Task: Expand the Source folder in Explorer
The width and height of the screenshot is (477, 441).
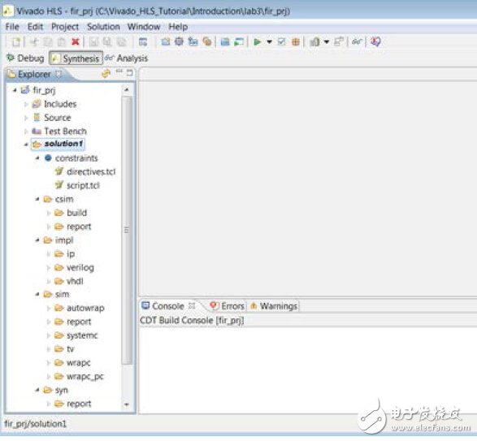Action: click(26, 118)
